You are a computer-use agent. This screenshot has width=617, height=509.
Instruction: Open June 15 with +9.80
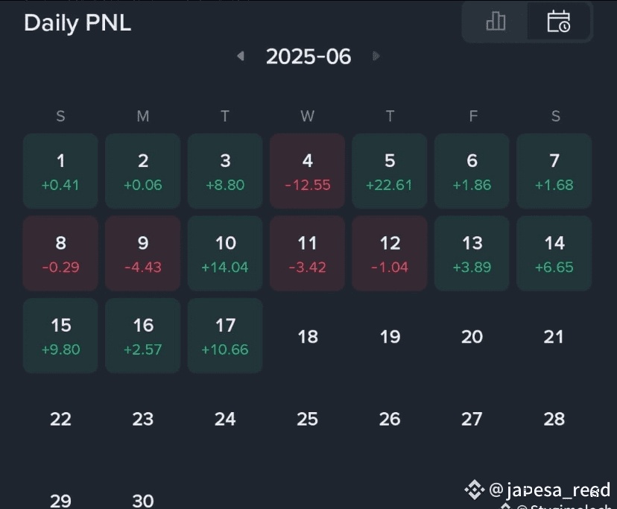pos(60,336)
